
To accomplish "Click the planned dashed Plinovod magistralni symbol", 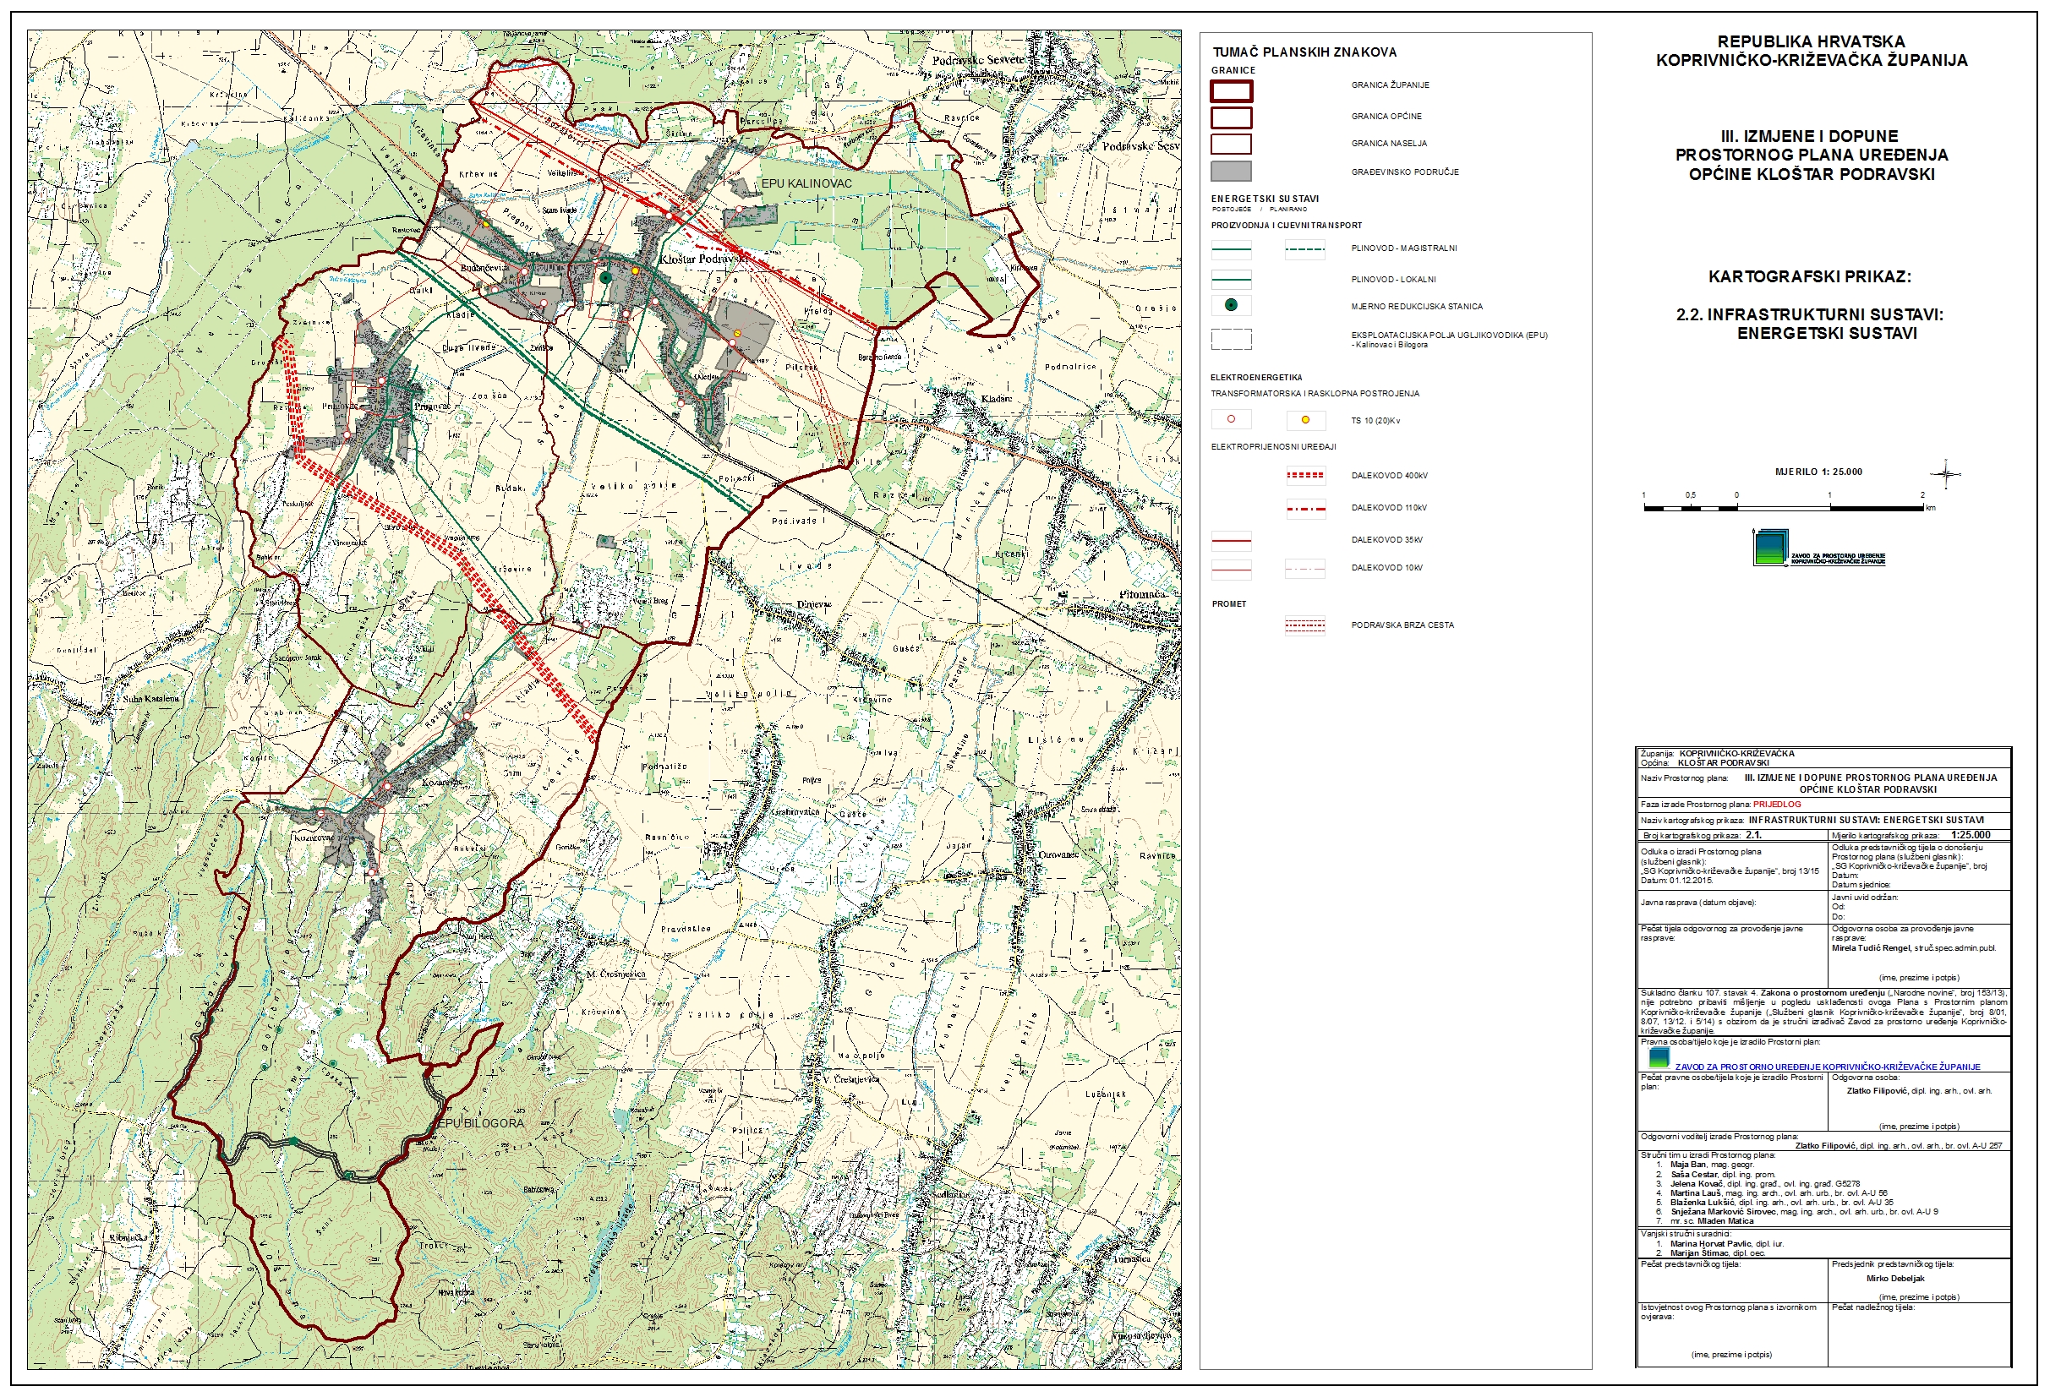I will [x=1304, y=248].
